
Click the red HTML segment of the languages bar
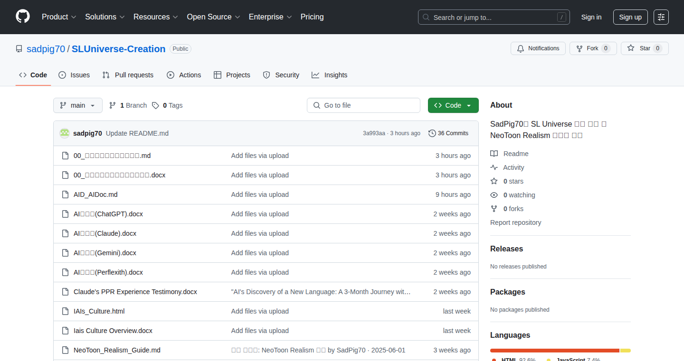555,351
